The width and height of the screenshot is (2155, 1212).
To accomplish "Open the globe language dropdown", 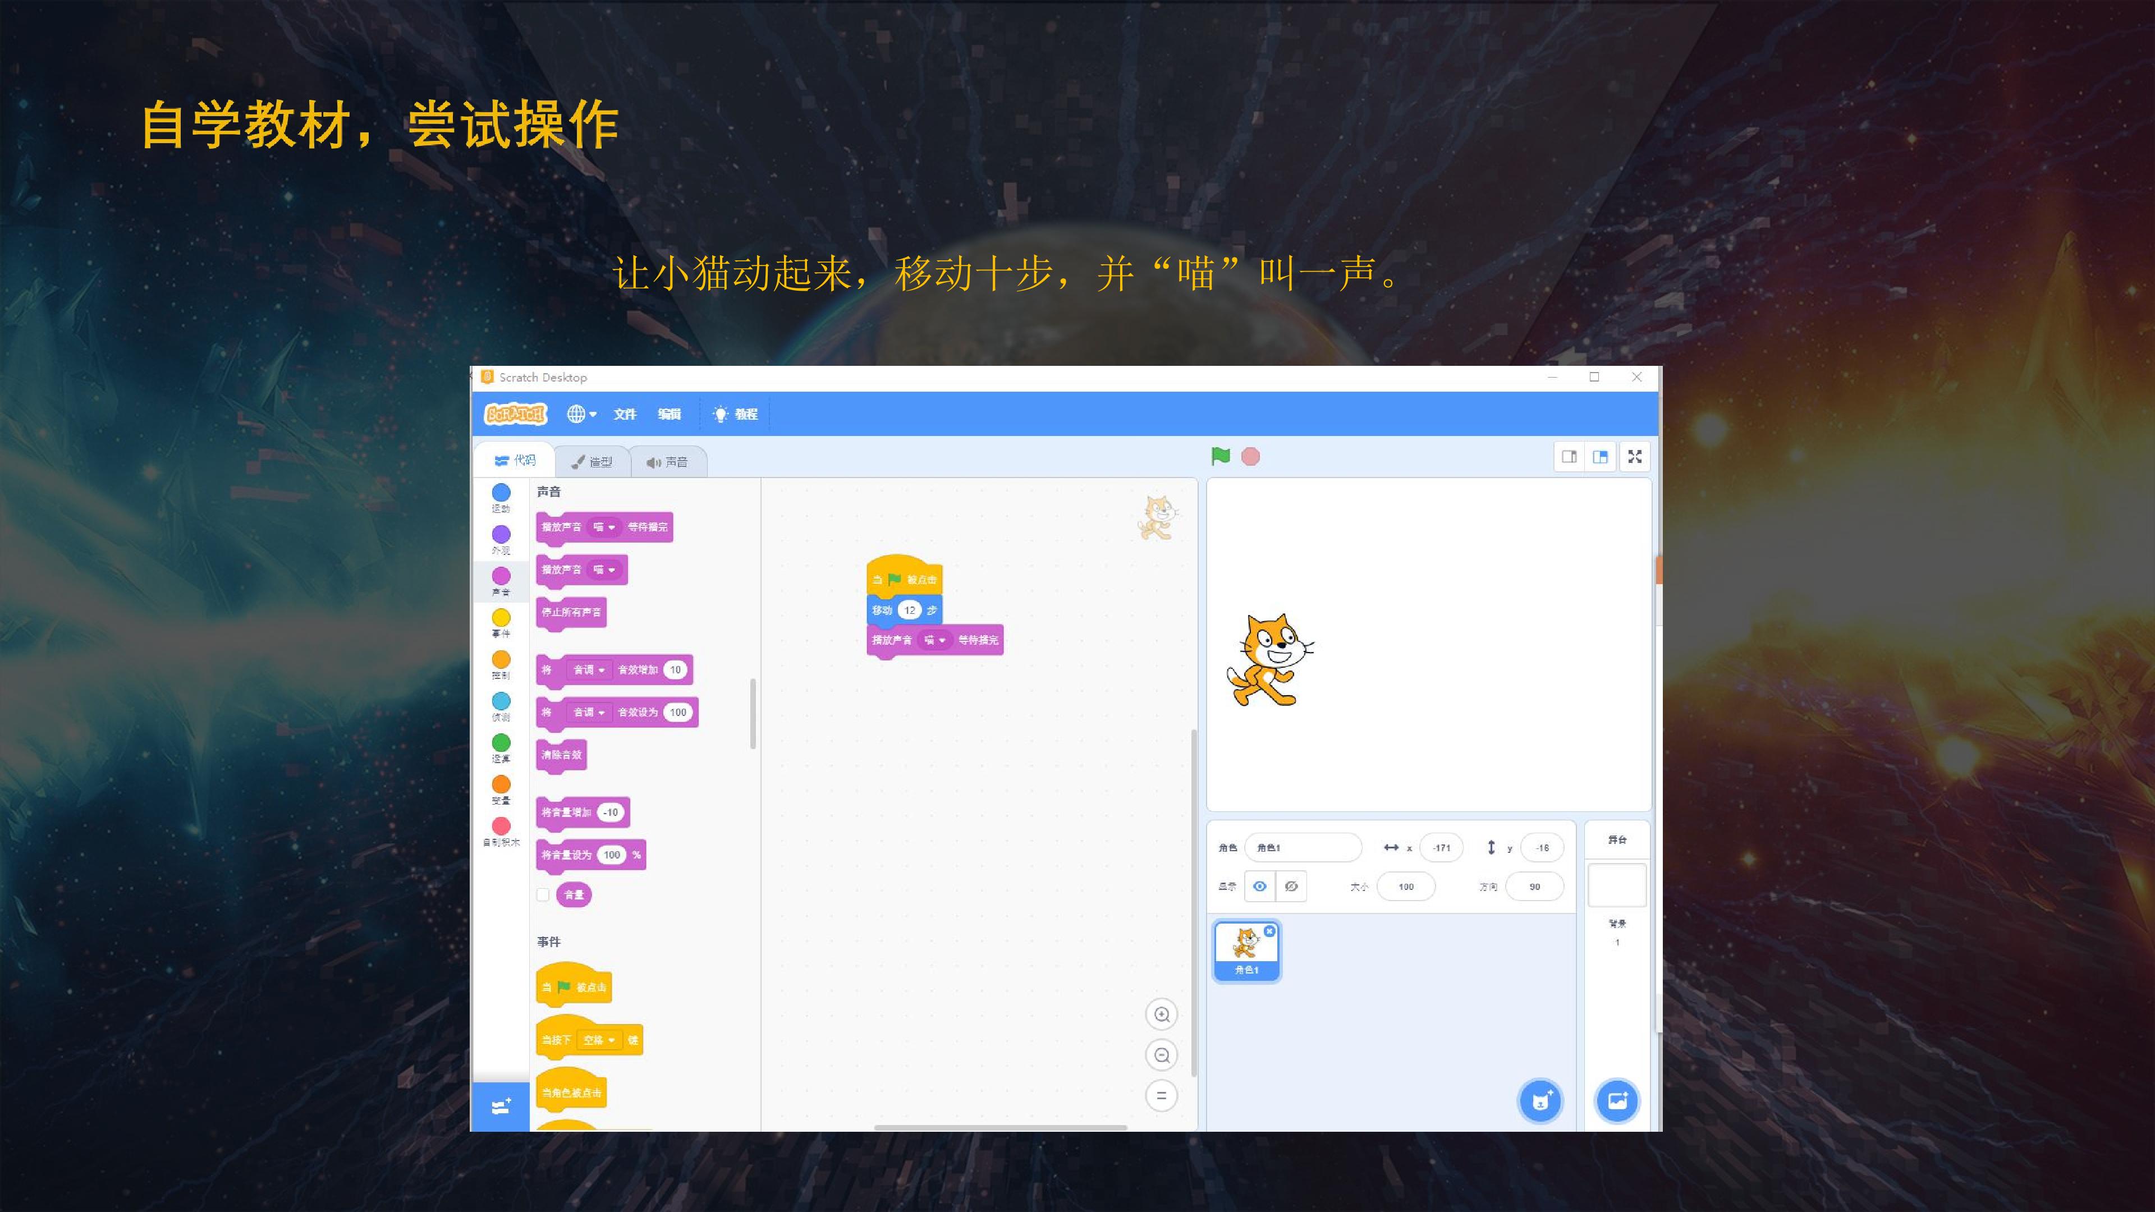I will click(581, 413).
